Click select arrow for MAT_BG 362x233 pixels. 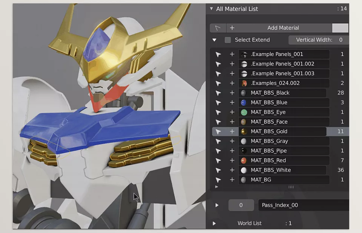(x=218, y=180)
